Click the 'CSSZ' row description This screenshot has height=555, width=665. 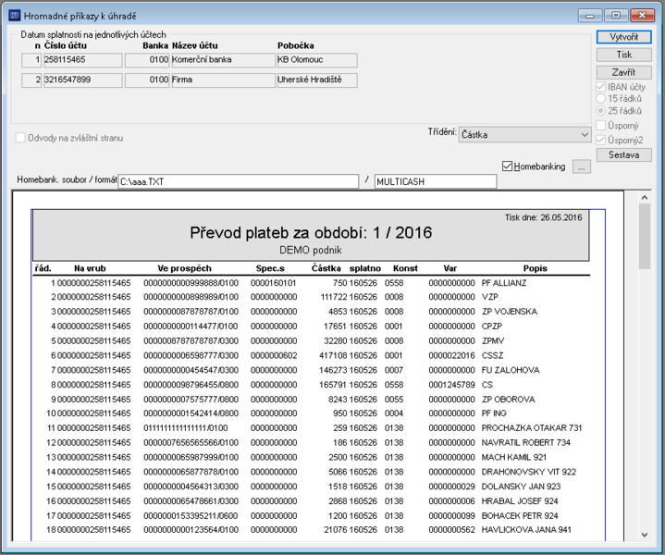(492, 355)
